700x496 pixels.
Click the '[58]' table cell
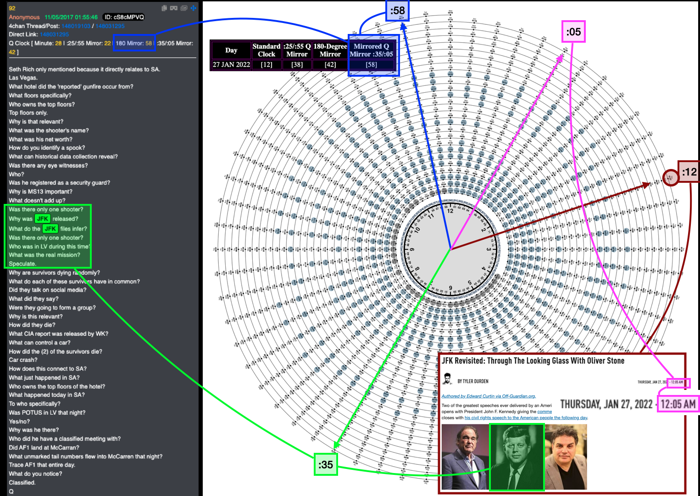pyautogui.click(x=372, y=65)
